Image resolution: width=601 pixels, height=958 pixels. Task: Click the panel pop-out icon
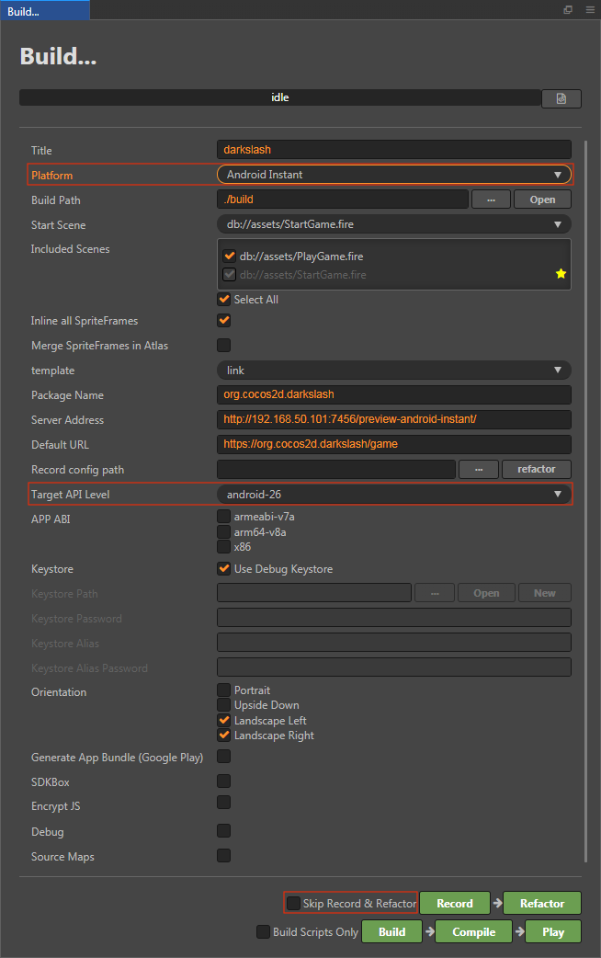(568, 10)
